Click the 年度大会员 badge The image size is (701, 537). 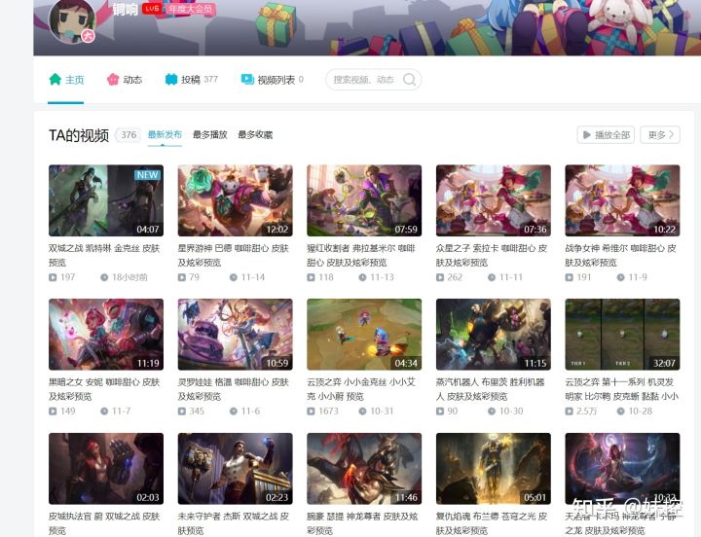tap(190, 9)
